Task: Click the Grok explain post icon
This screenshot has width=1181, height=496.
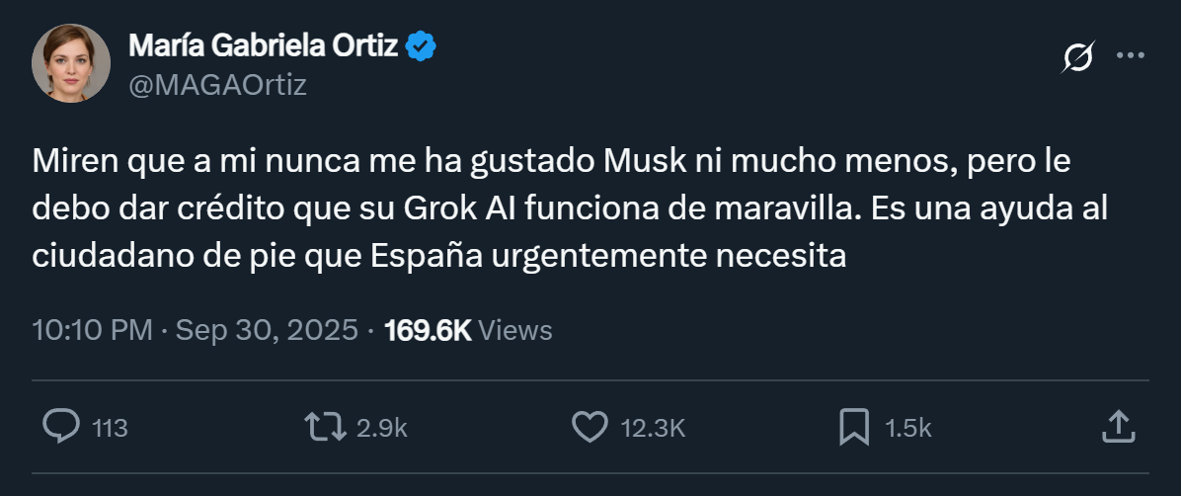Action: [x=1078, y=58]
